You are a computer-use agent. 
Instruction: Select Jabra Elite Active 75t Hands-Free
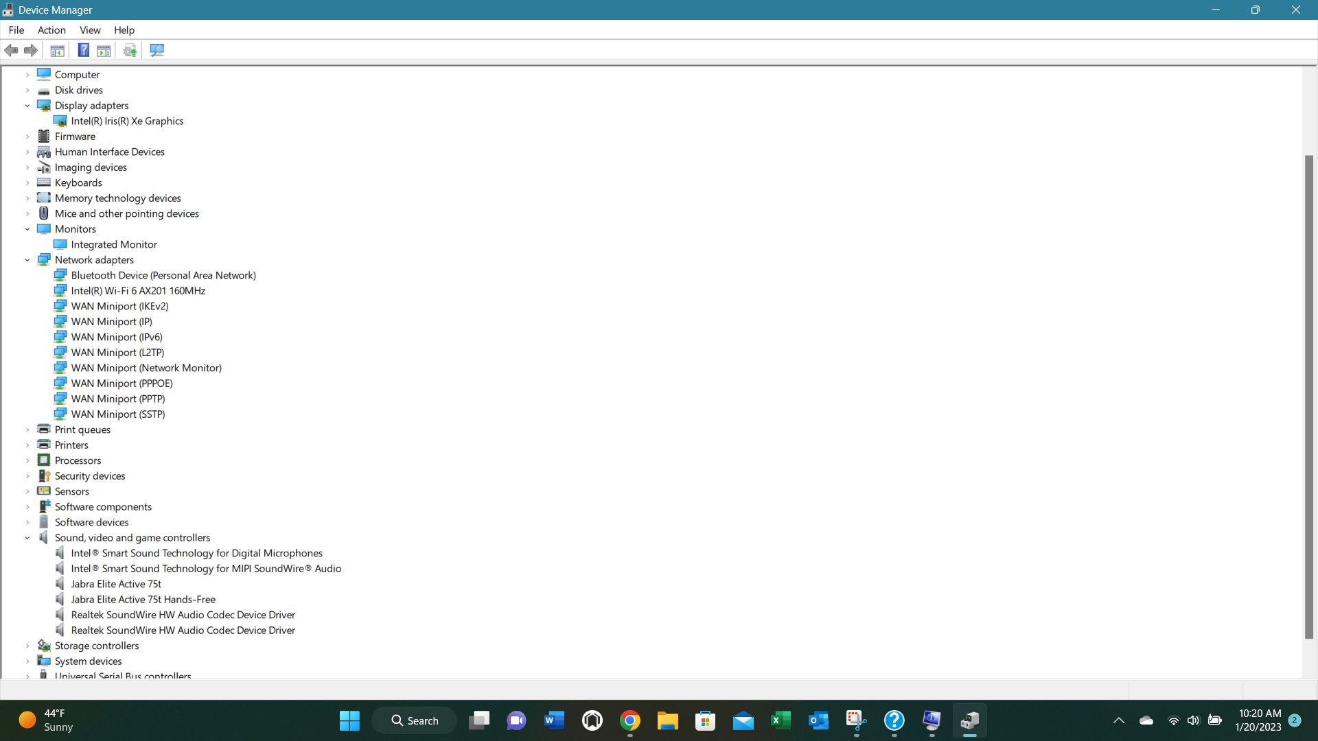coord(143,600)
